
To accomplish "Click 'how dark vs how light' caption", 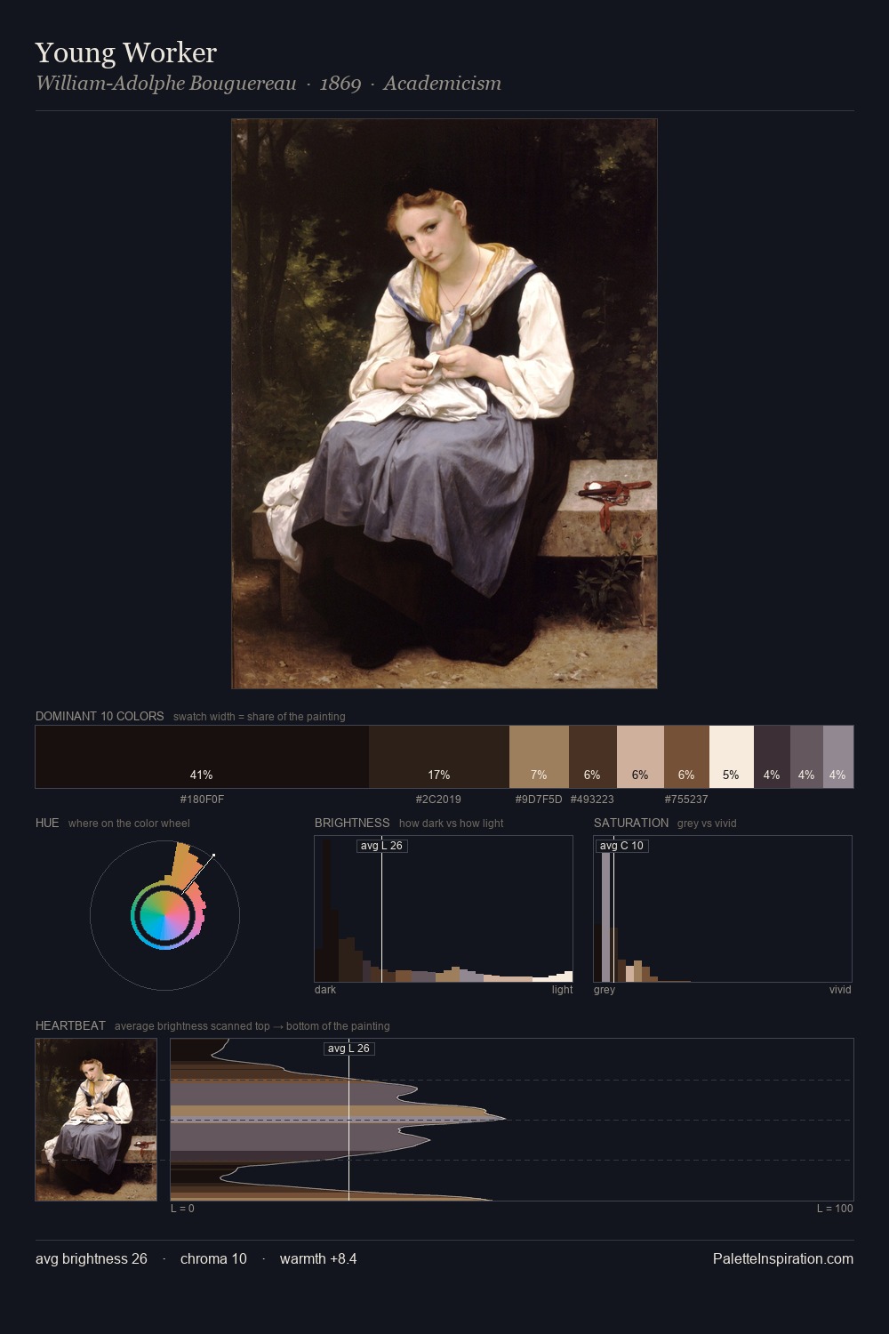I will tap(451, 824).
